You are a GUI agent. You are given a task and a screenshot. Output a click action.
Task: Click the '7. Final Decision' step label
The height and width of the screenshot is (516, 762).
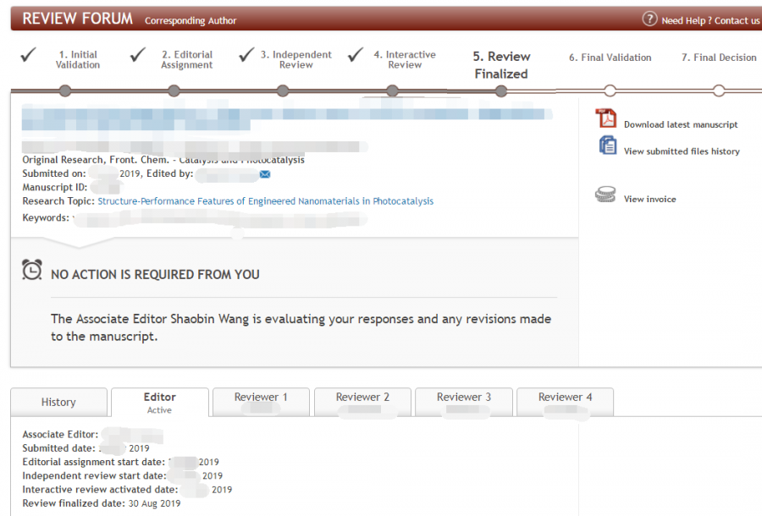click(719, 58)
